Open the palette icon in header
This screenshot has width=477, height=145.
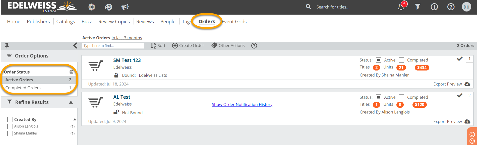tap(108, 7)
